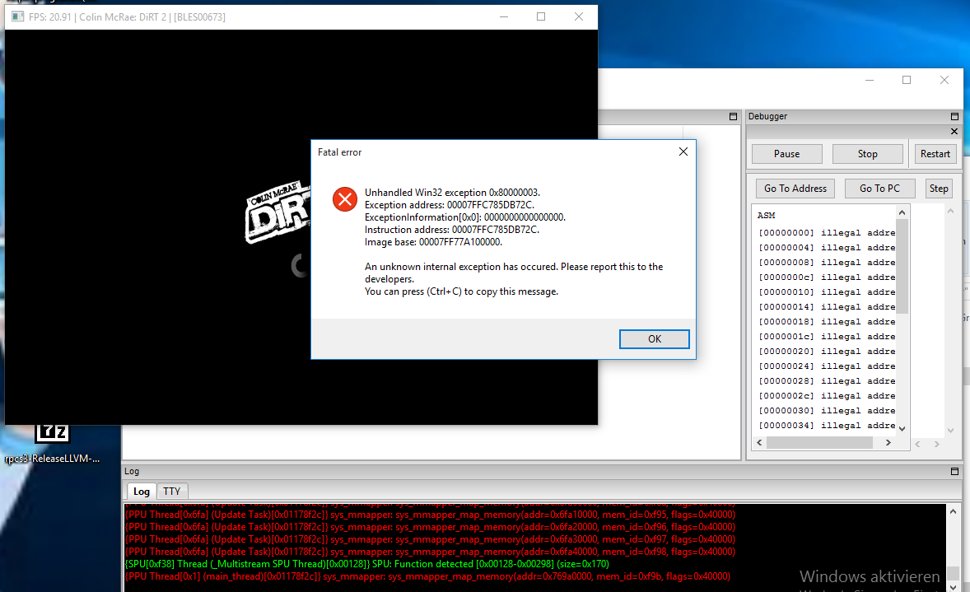Click the 'Image base: 00007FF77A100000' line
This screenshot has width=970, height=592.
coord(433,242)
